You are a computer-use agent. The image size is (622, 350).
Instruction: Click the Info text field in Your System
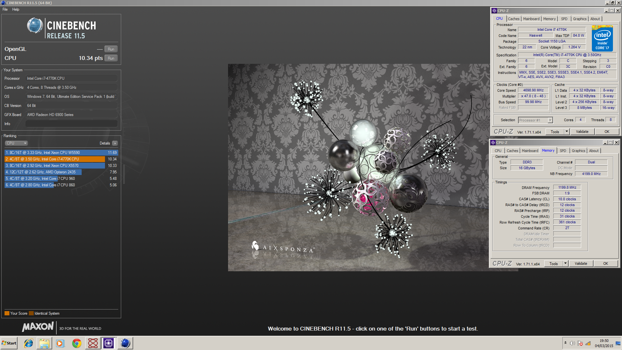[x=71, y=124]
